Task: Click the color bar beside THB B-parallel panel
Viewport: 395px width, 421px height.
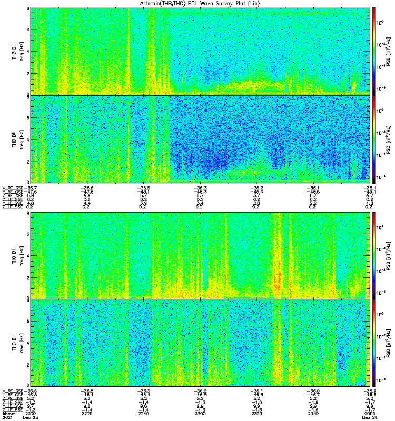Action: tap(374, 139)
